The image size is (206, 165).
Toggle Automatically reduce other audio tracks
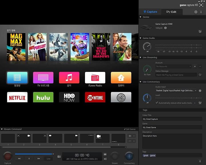[x=157, y=103]
